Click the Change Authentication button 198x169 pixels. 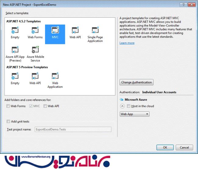tap(136, 82)
